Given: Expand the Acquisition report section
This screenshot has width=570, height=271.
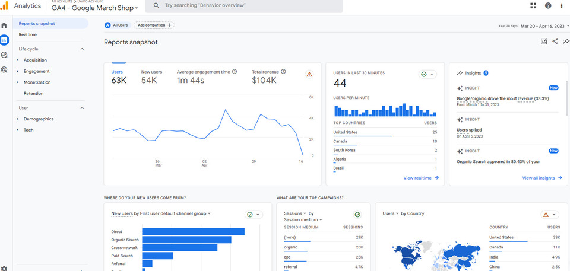Looking at the screenshot, I should point(35,60).
